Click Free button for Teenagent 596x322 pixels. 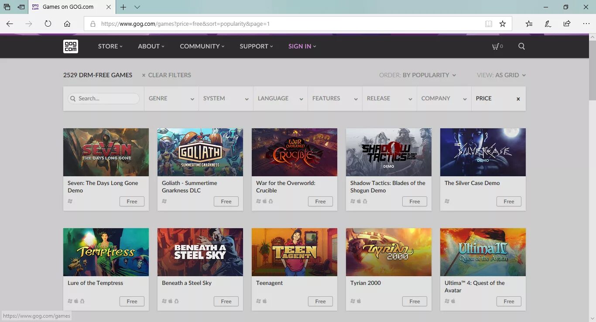pyautogui.click(x=320, y=301)
